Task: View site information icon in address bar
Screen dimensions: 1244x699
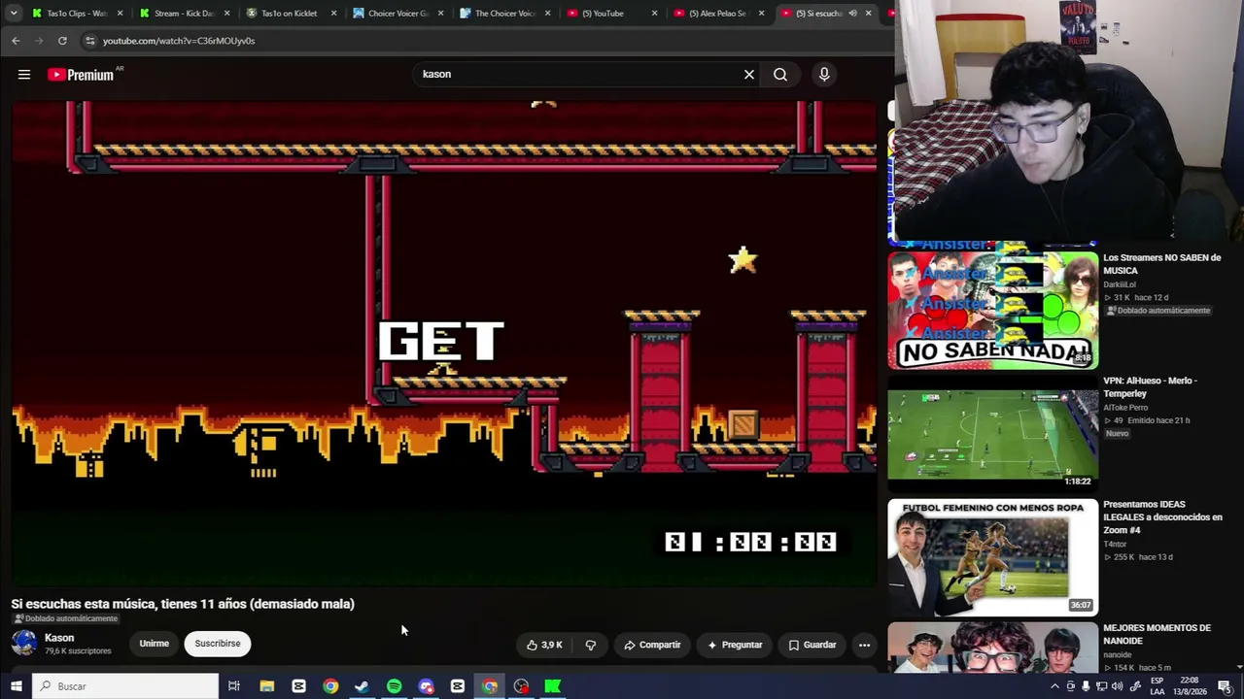Action: [89, 41]
